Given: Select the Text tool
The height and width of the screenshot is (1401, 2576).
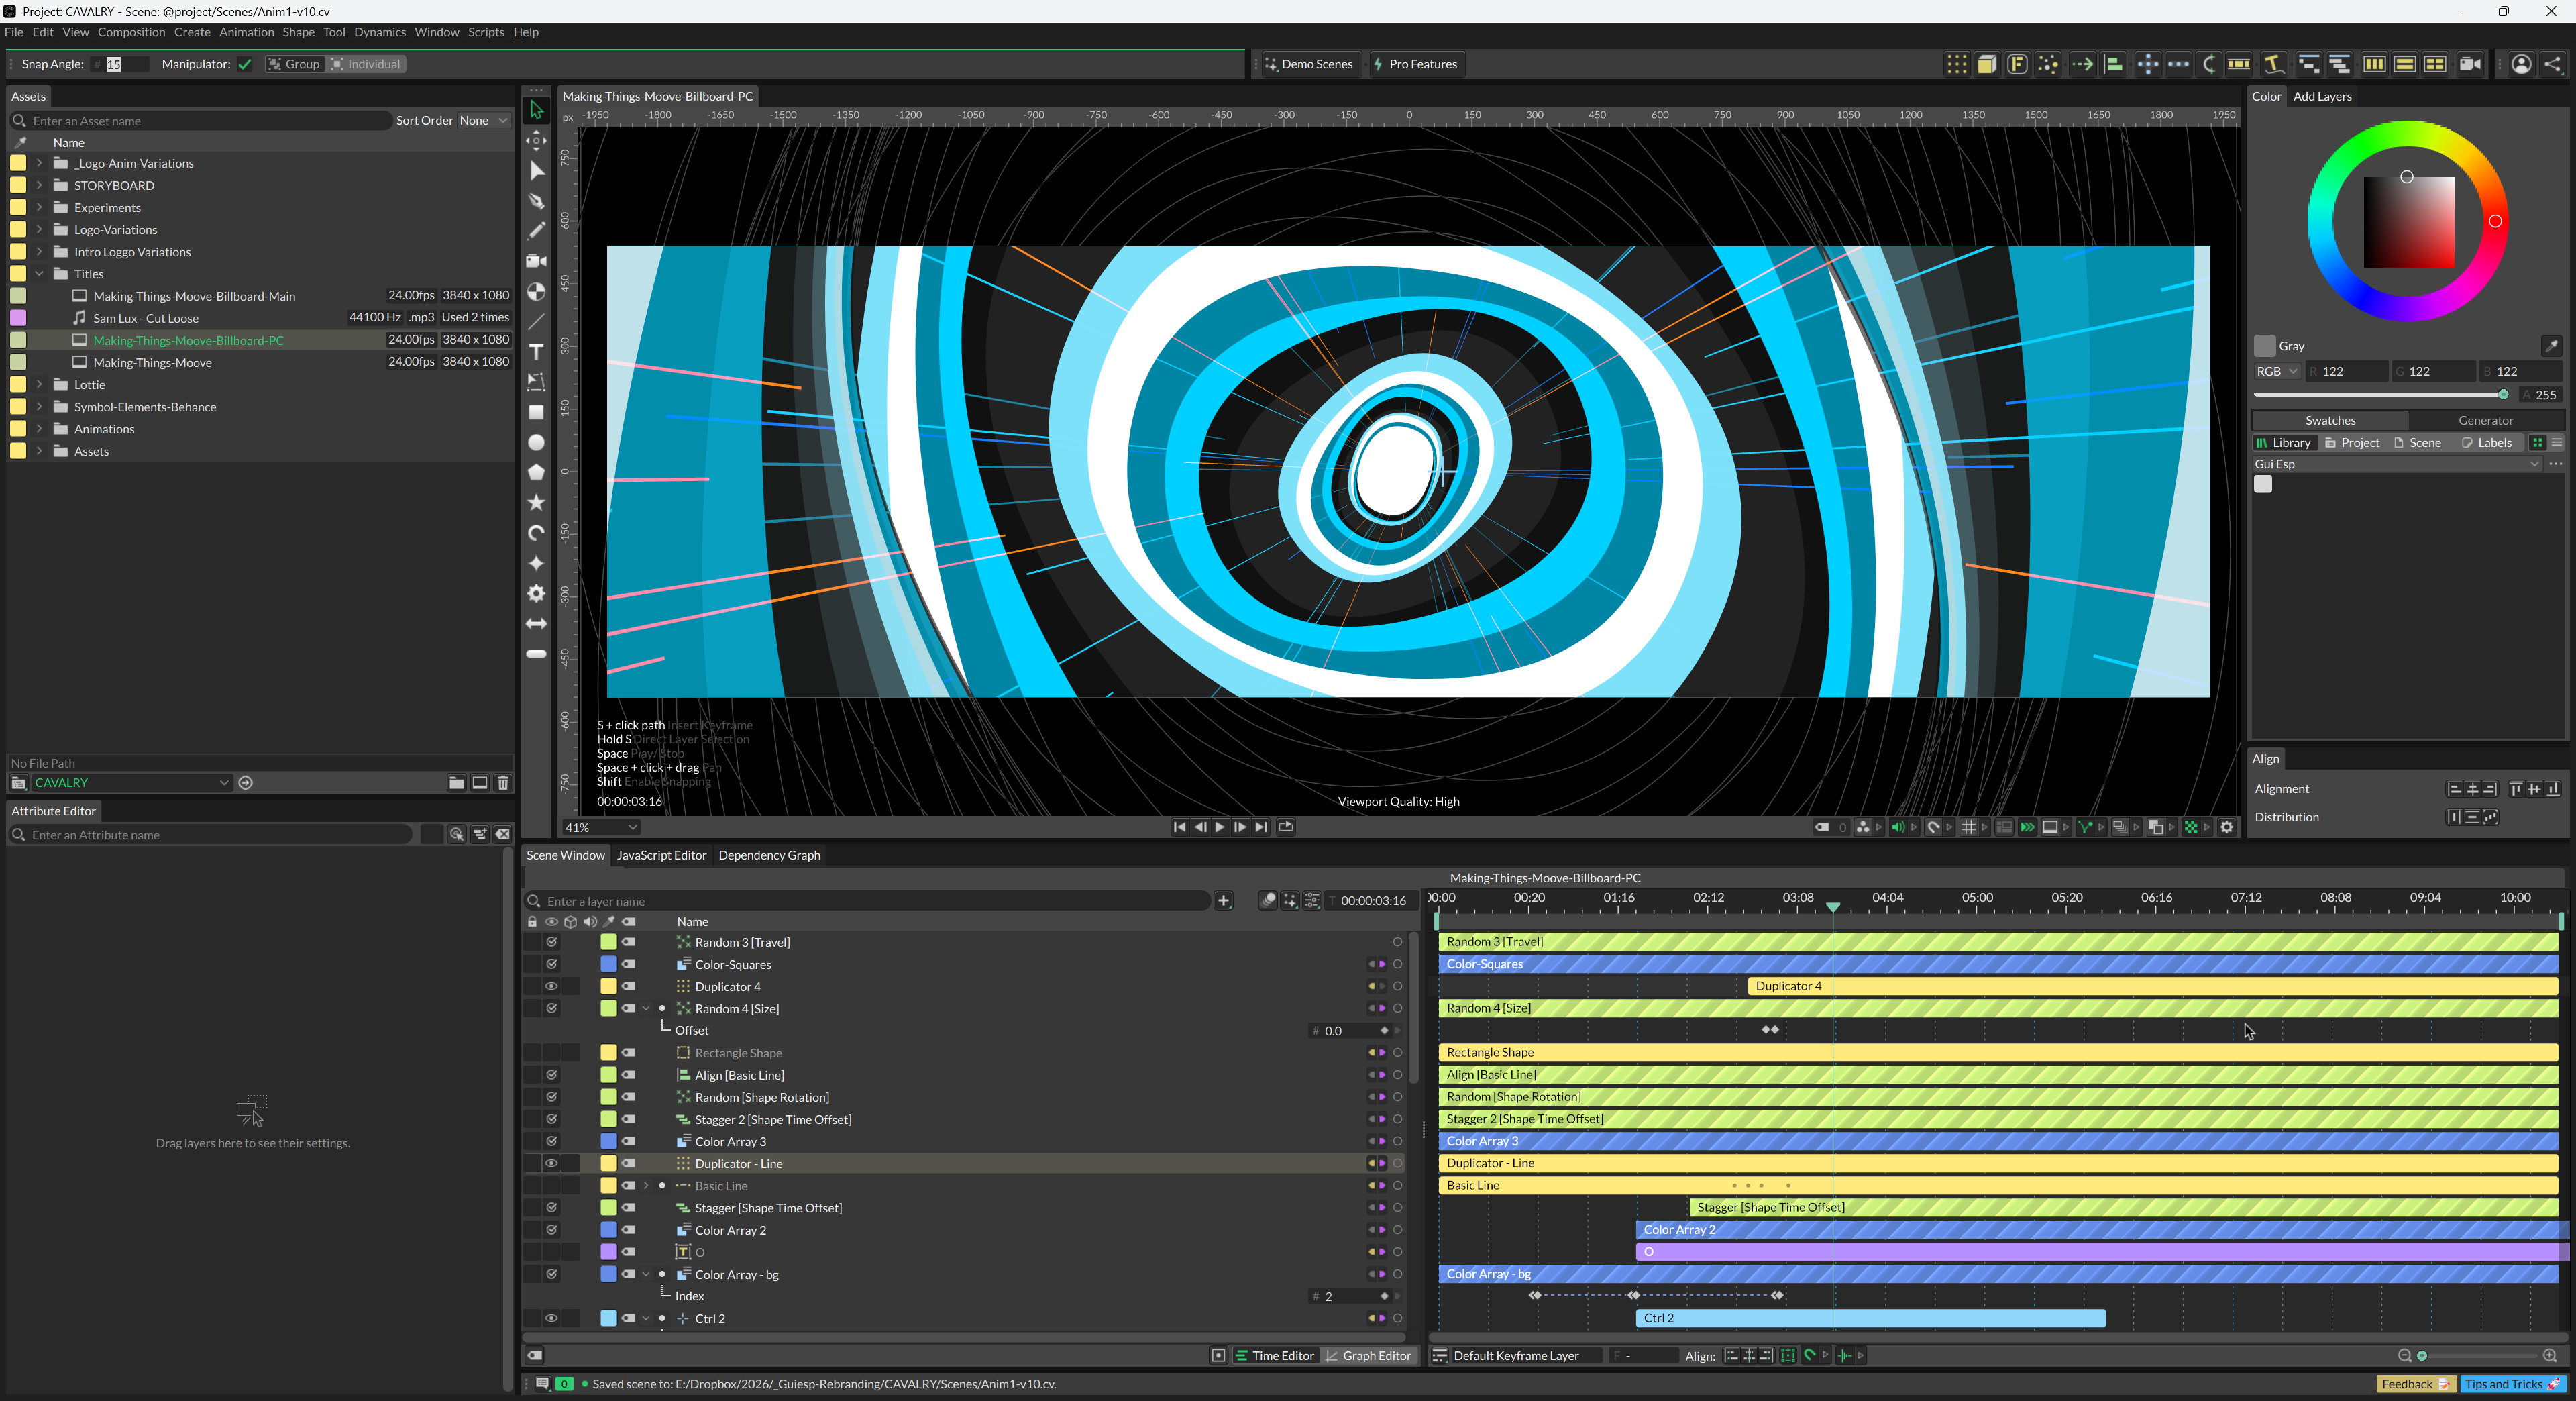Looking at the screenshot, I should (x=536, y=351).
